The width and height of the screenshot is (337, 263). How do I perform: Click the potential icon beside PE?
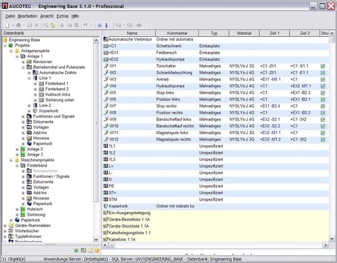coord(105,186)
